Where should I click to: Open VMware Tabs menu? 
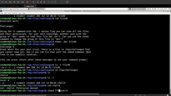pos(18,2)
